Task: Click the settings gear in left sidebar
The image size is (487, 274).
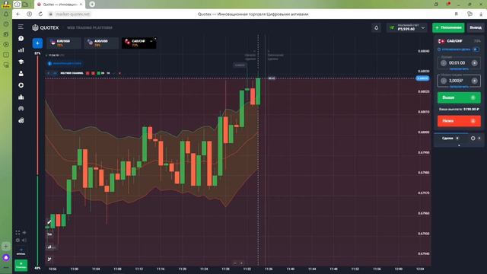Action: click(x=18, y=241)
